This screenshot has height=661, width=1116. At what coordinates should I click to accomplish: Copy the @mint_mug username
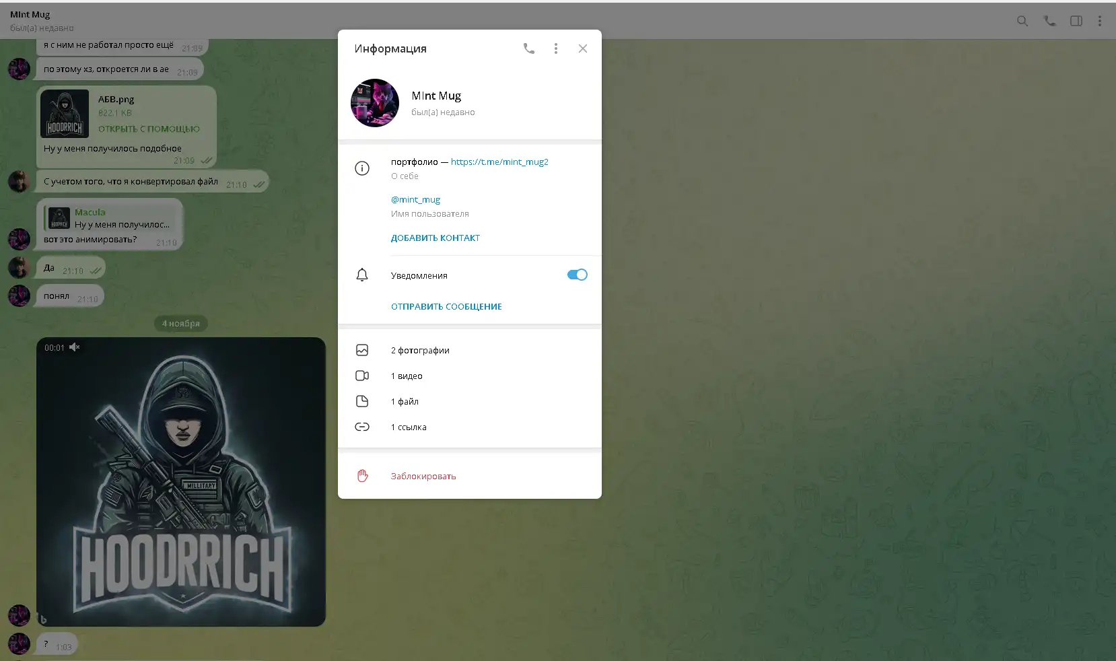(x=415, y=199)
